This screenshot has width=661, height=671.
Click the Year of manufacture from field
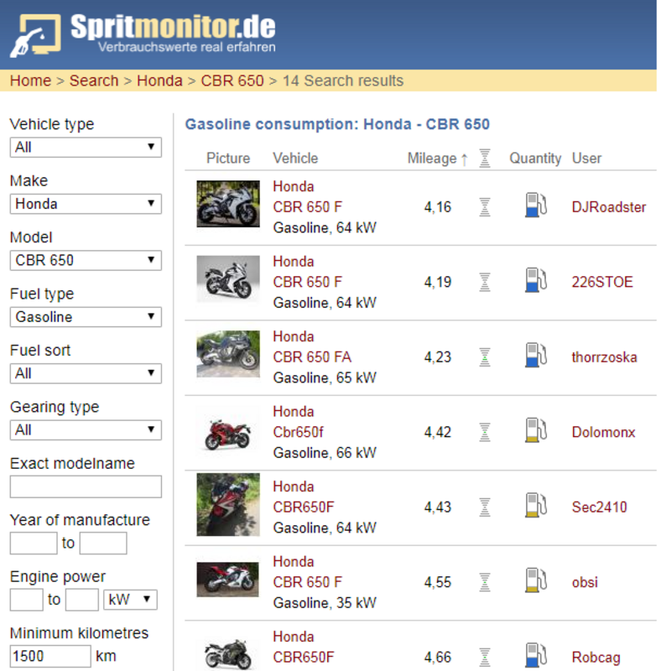pos(34,543)
